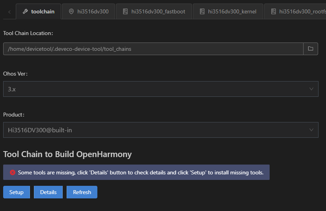Click the Details button

48,192
